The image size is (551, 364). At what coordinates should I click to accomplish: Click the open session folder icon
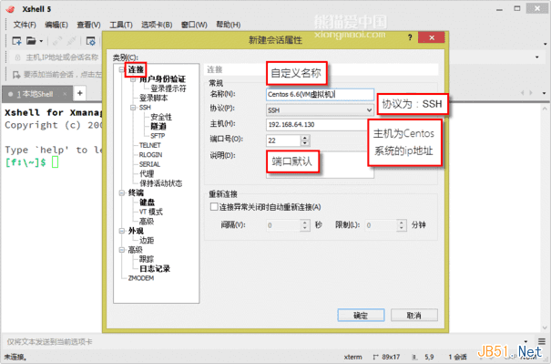[x=31, y=41]
